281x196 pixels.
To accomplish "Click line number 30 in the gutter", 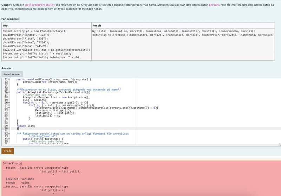I will [x=5, y=129].
